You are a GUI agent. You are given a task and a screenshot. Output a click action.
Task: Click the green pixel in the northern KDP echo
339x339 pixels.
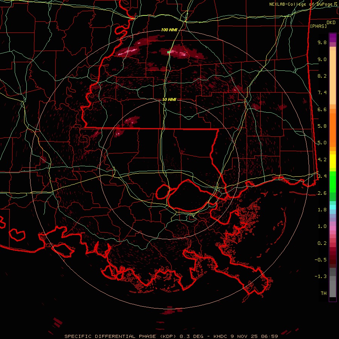tap(168, 52)
